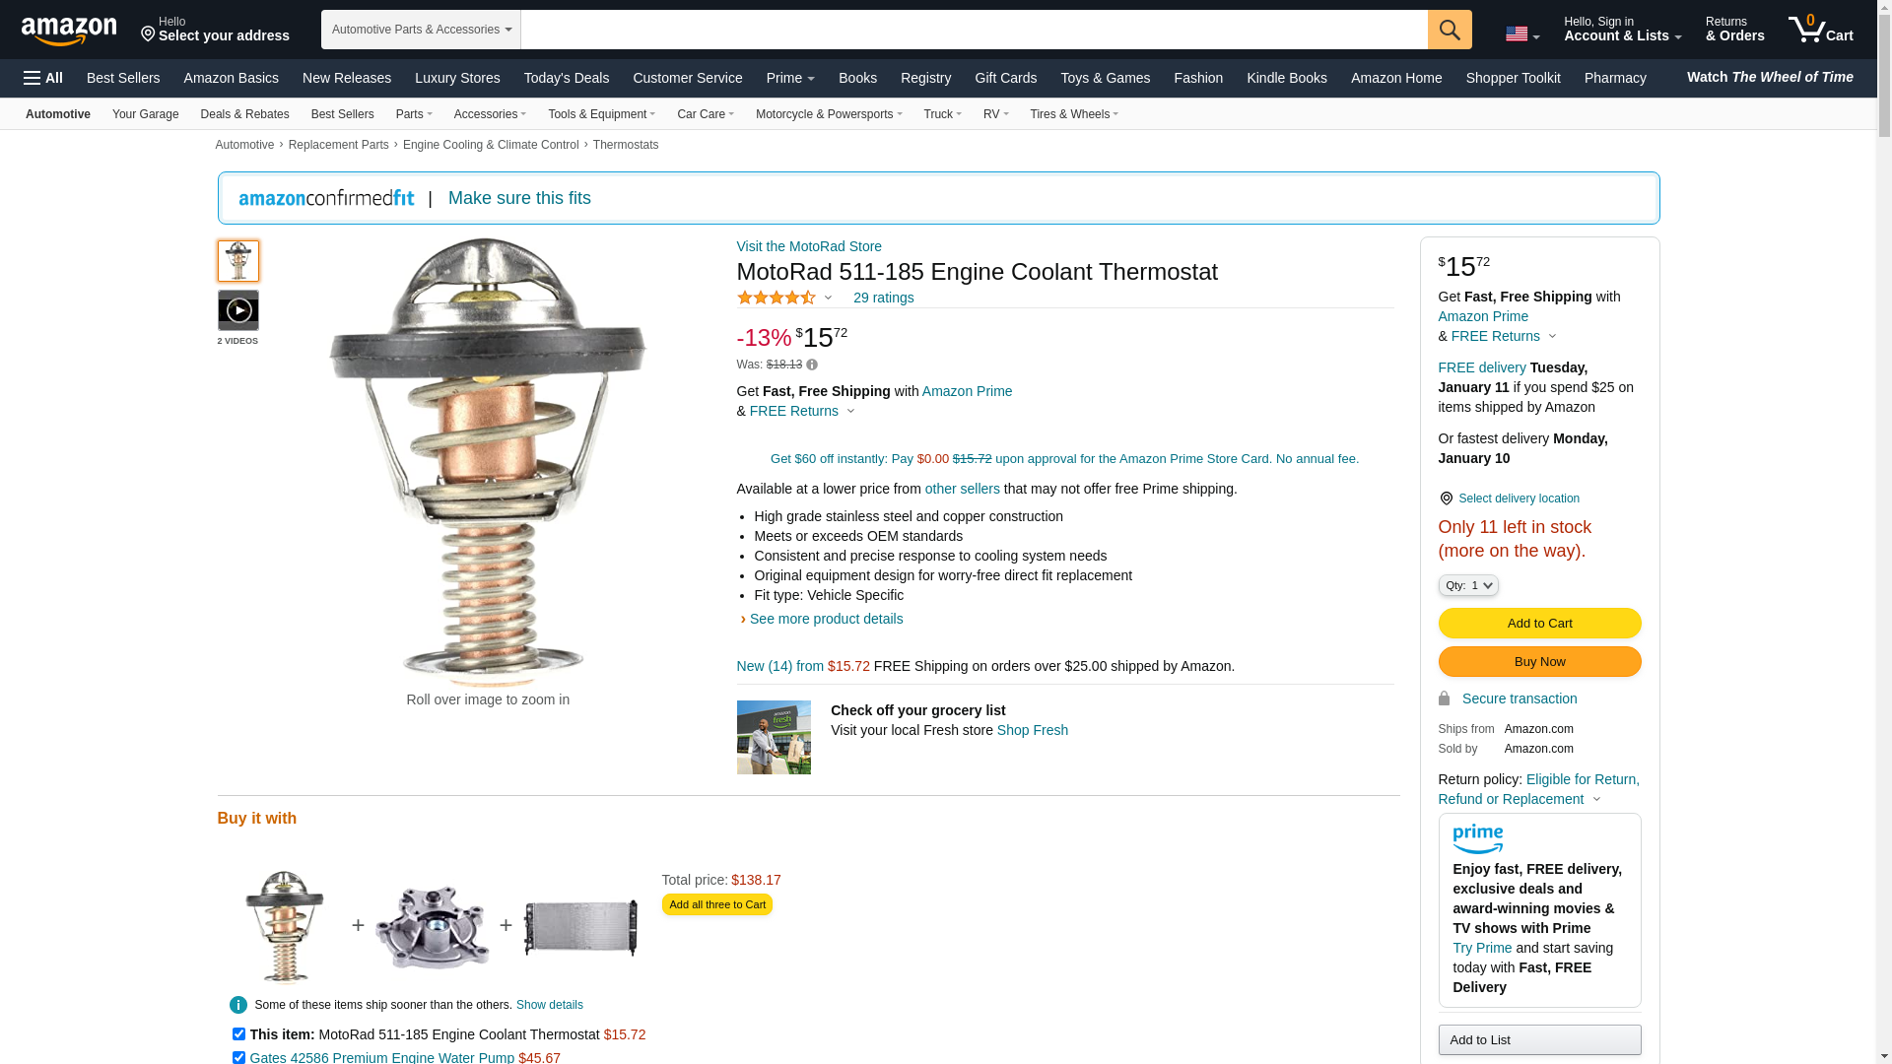Viewport: 1892px width, 1064px height.
Task: Open the Qty quantity dropdown
Action: point(1468,585)
